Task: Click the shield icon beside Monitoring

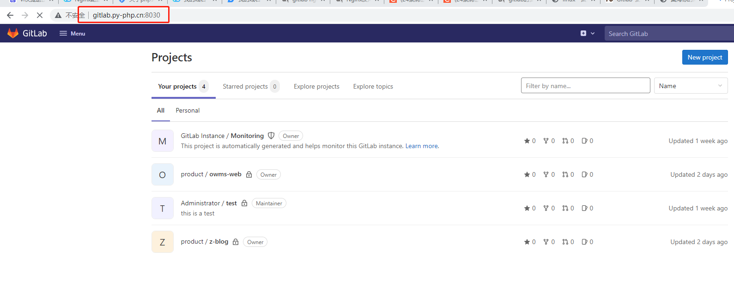Action: [x=271, y=136]
